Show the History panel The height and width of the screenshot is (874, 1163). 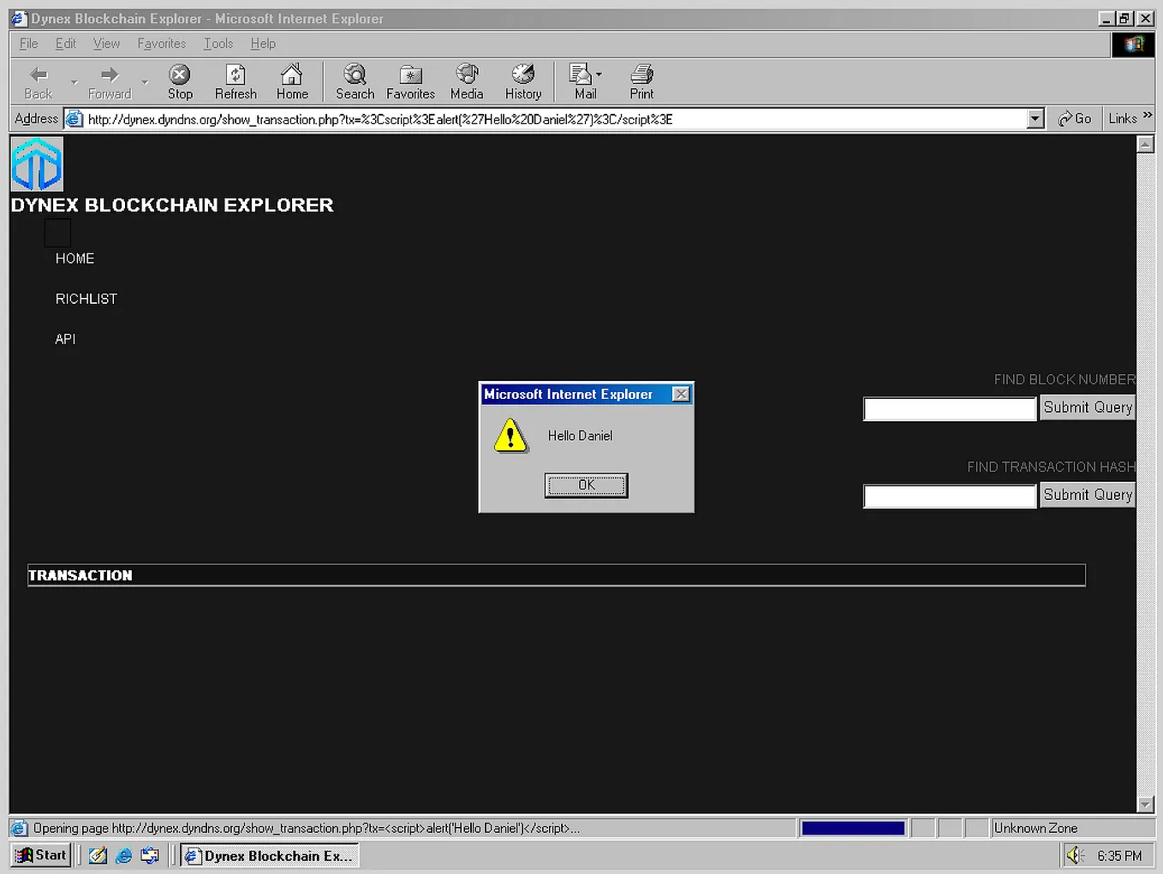[x=523, y=82]
